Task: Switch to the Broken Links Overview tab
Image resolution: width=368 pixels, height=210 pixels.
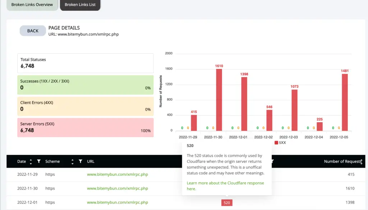Action: pos(32,5)
